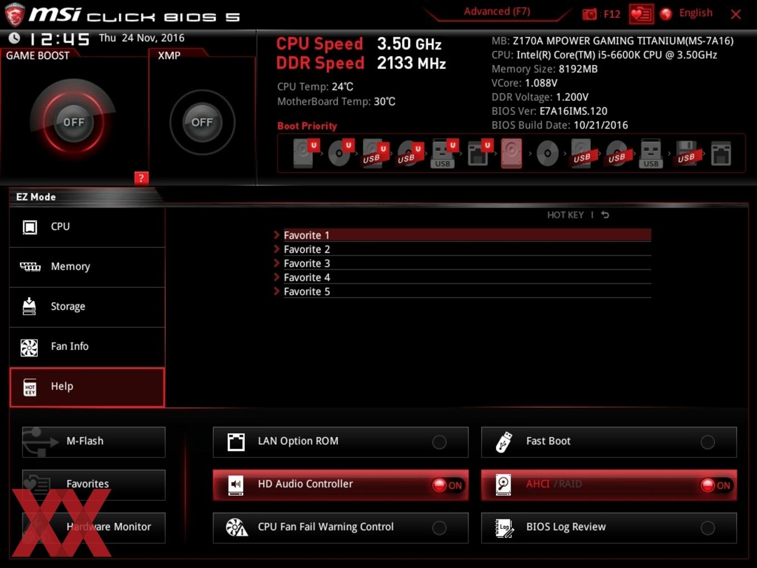The image size is (757, 568).
Task: Select the legacy USB key boot icon
Action: 651,153
